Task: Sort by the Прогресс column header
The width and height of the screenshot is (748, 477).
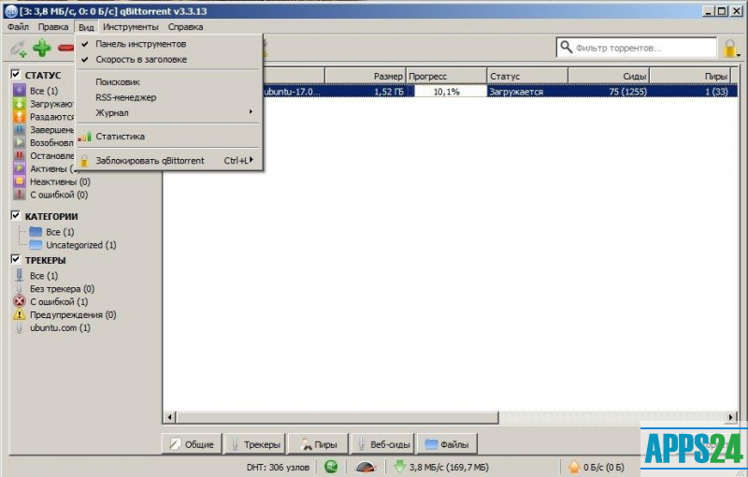Action: coord(446,76)
